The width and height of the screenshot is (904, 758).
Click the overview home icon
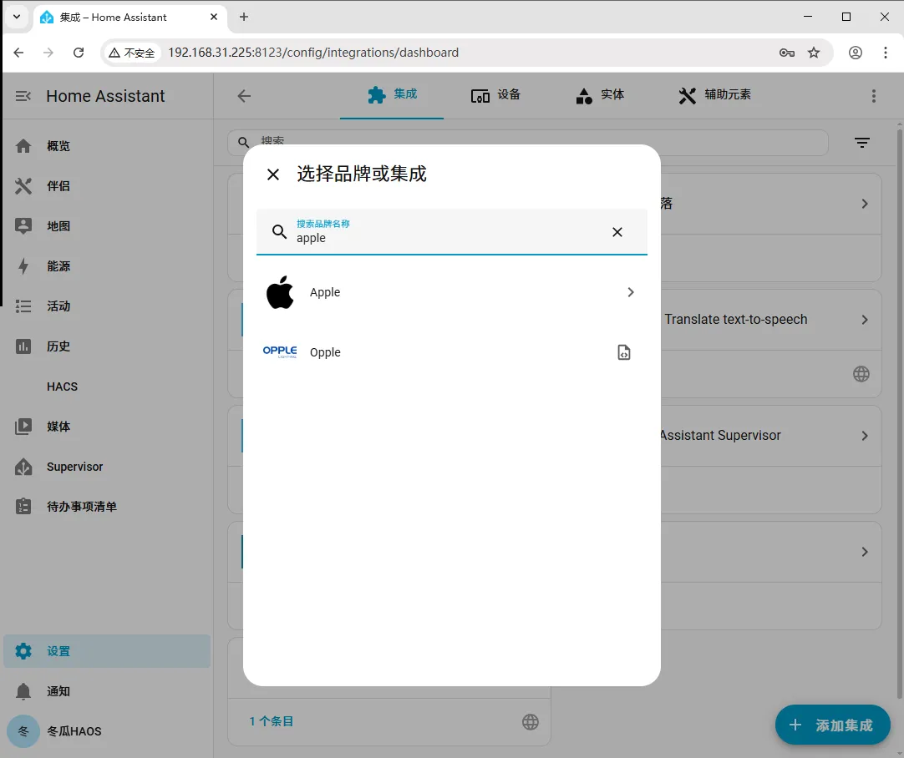coord(23,146)
